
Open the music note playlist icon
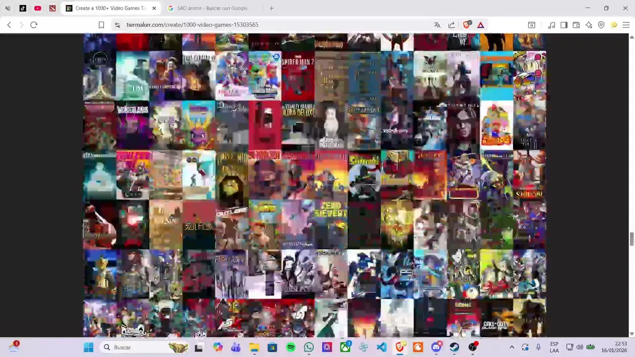(x=552, y=25)
